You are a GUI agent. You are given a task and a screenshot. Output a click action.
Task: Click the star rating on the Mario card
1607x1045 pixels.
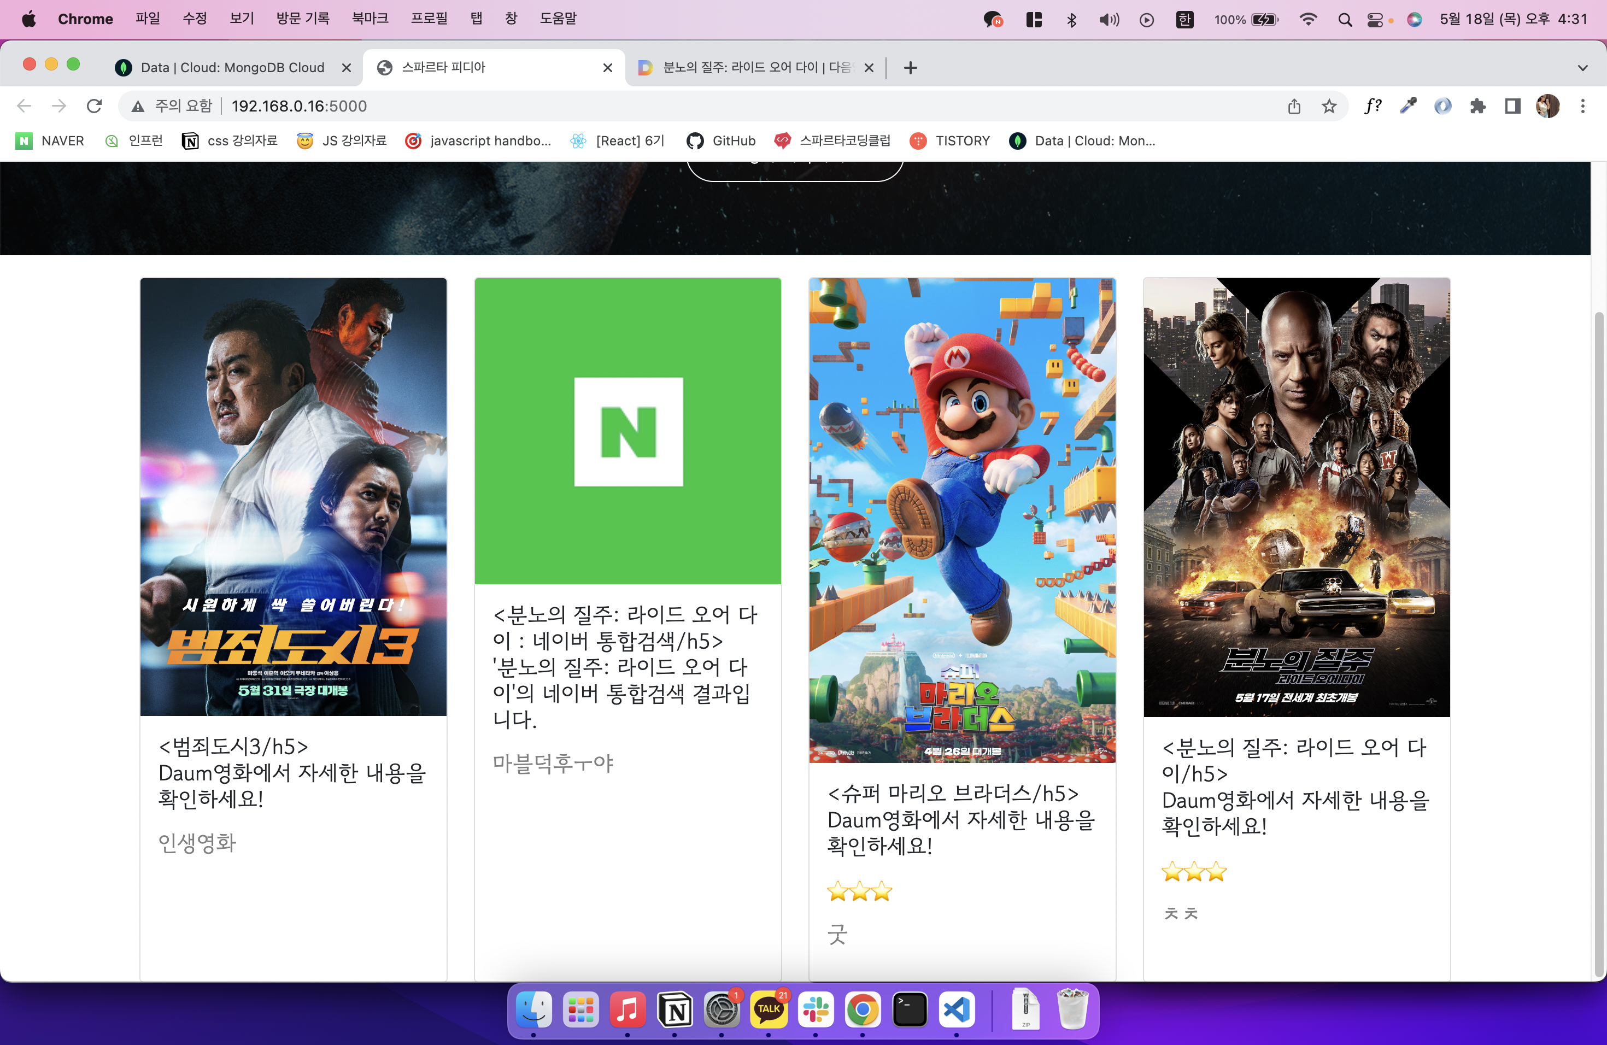pos(860,892)
